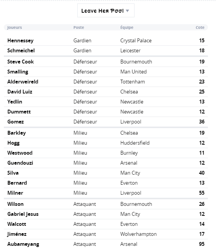Open the Steve Cook row
Screen dimensions: 216x252
point(106,62)
